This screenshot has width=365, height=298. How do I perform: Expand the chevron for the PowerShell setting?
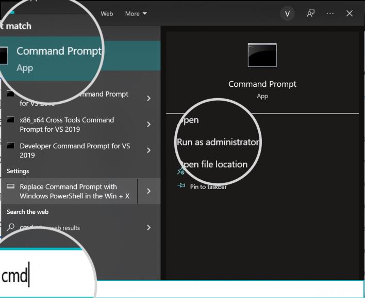pos(148,191)
